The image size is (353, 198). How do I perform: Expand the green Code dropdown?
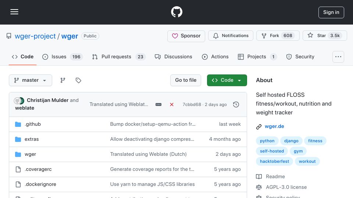click(227, 80)
